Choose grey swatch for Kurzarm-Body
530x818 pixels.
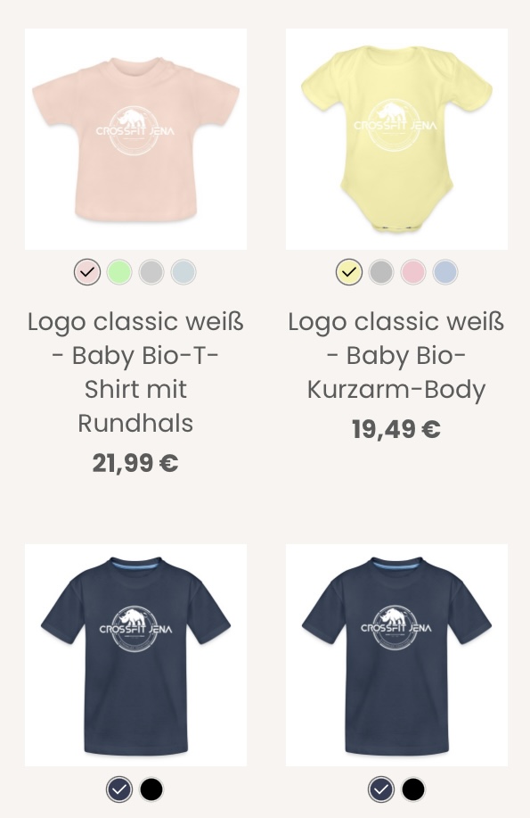click(x=381, y=272)
